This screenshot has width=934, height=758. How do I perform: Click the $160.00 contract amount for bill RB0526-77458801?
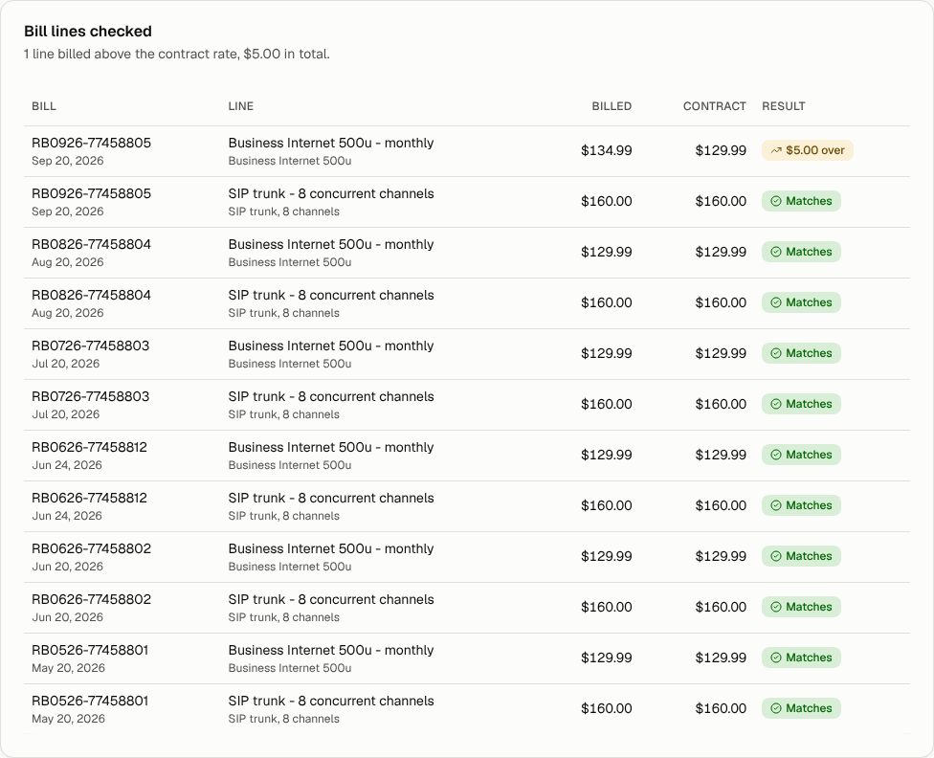[x=721, y=708]
